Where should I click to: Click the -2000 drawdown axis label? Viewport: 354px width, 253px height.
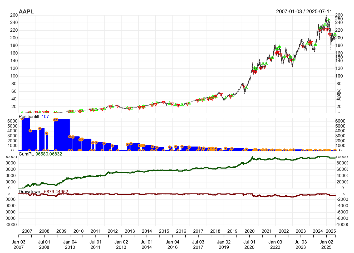[x=342, y=199]
